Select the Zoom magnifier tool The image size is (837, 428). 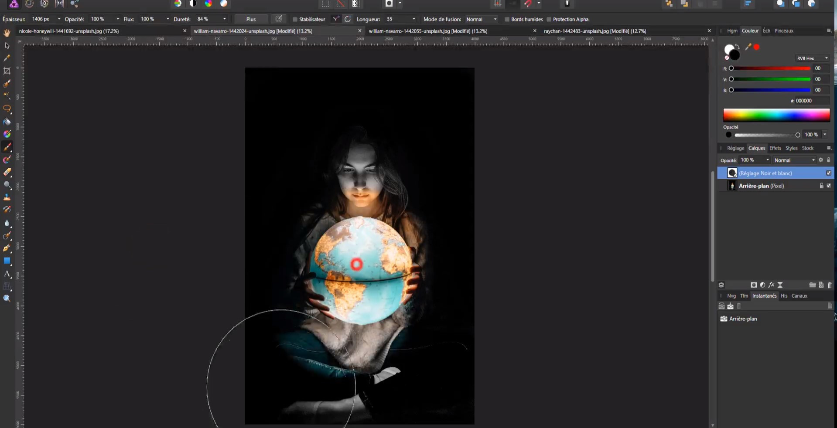[x=7, y=299]
